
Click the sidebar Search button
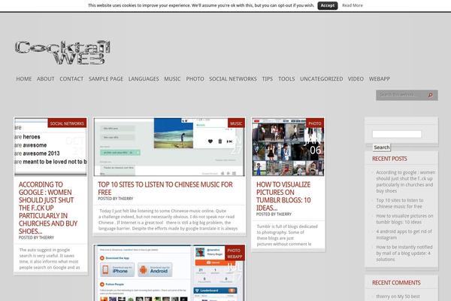381,147
